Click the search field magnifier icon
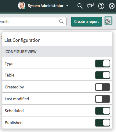Screen dimensions: 116x132 61,22
